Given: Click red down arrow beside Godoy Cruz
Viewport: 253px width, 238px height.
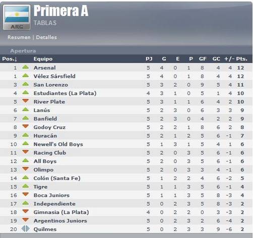Looking at the screenshot, I should coord(26,127).
